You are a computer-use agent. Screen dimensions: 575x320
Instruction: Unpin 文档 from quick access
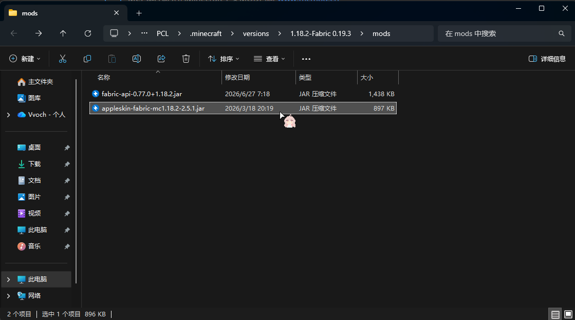point(67,181)
